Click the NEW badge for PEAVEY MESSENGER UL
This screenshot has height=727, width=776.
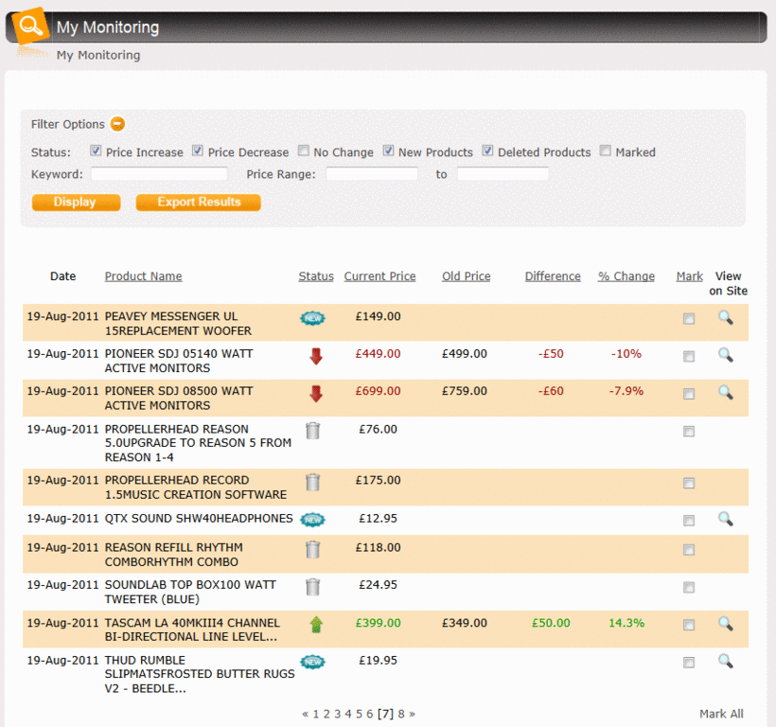coord(313,318)
